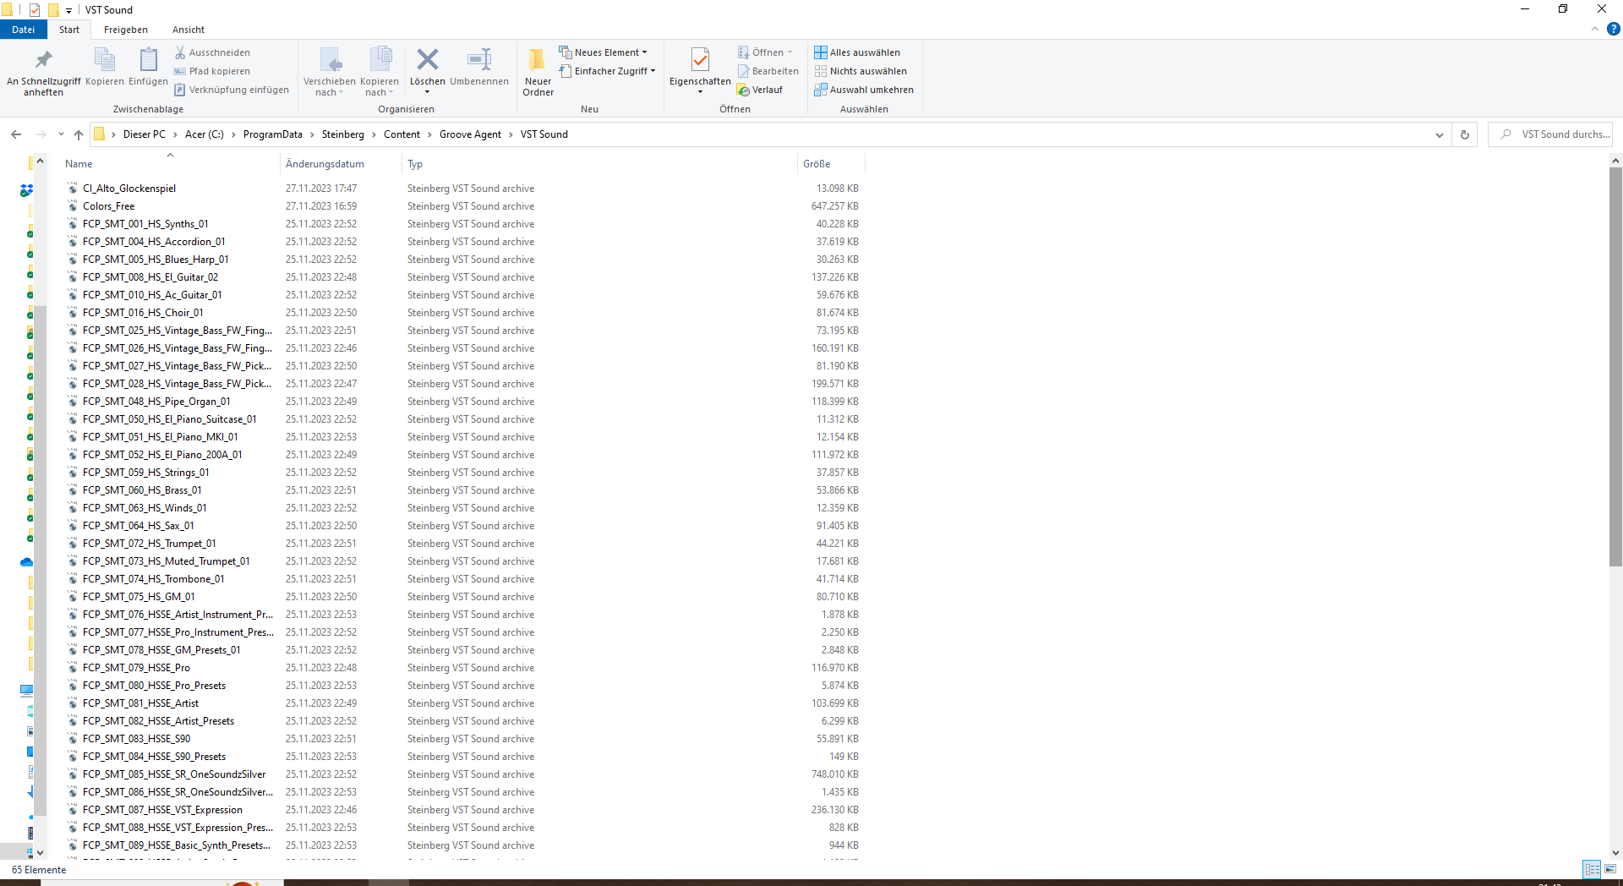Expand the Kopieren nach menu

[x=380, y=87]
